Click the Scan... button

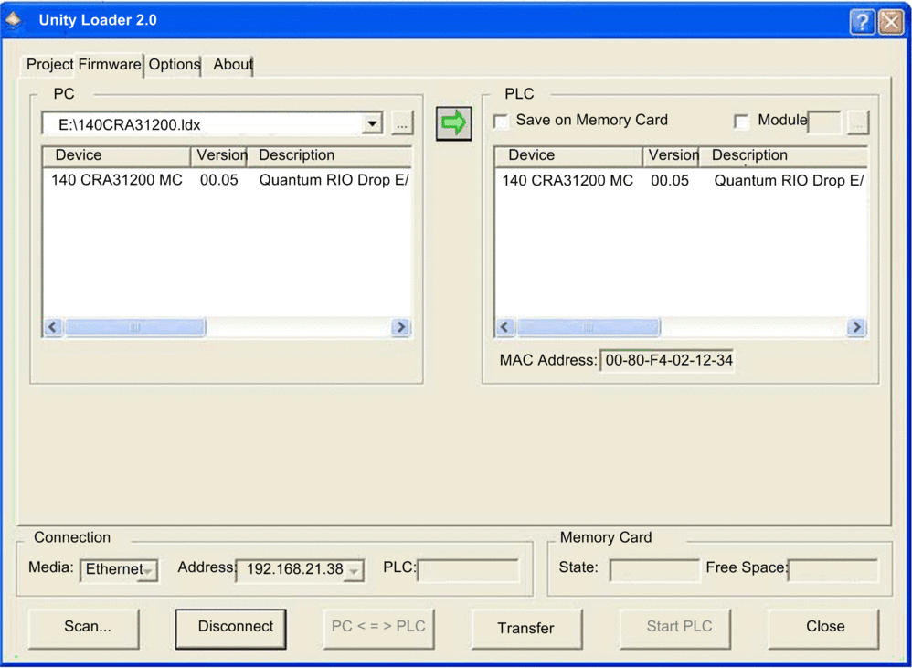point(84,628)
